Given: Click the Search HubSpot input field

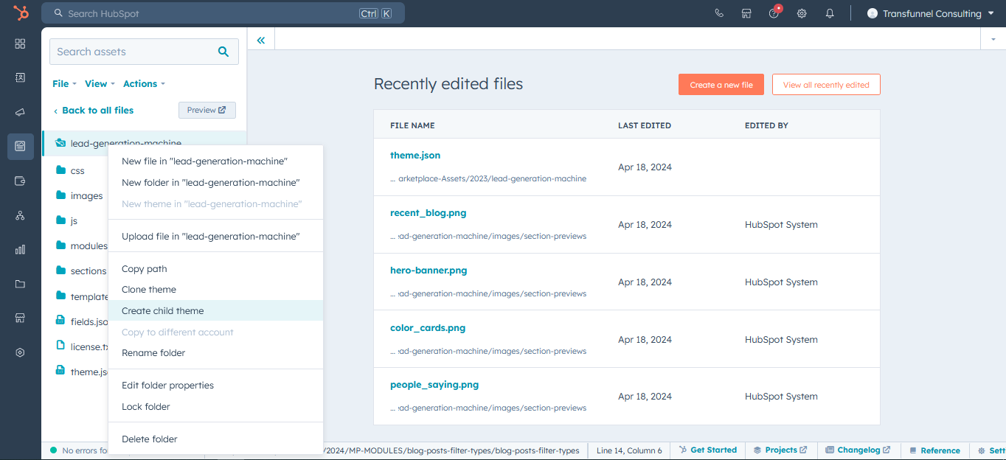Looking at the screenshot, I should (207, 13).
